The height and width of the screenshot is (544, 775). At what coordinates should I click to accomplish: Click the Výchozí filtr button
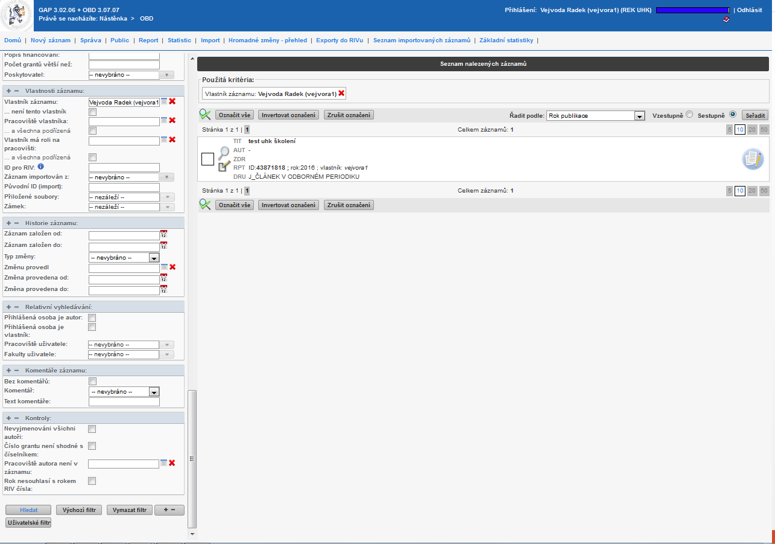point(79,510)
